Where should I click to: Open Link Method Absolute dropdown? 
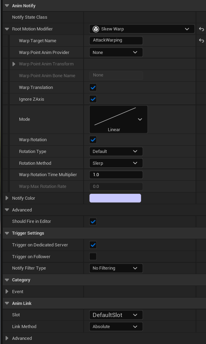click(x=116, y=326)
